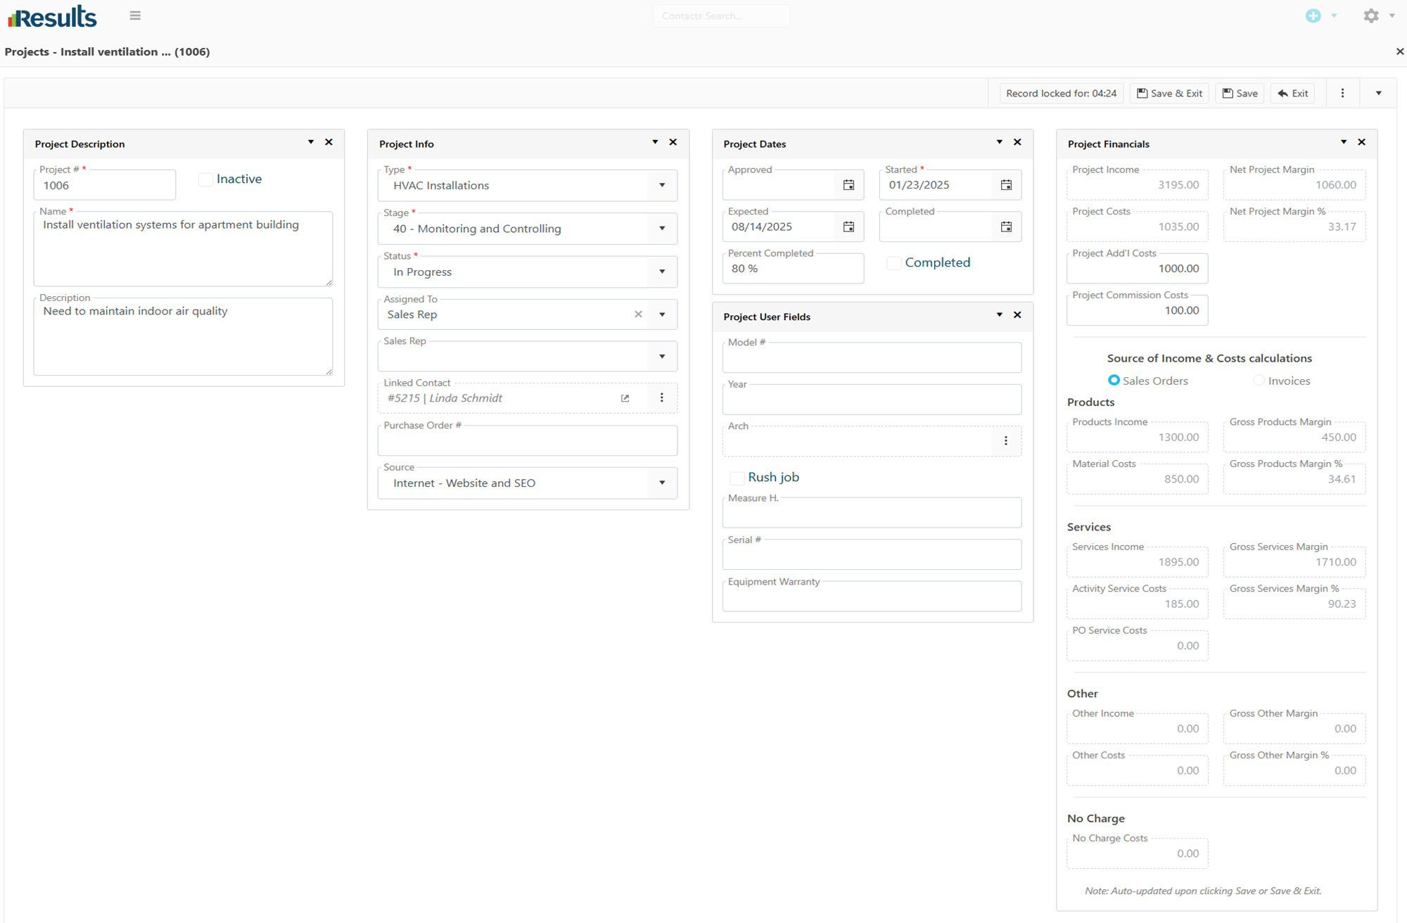
Task: Check the Inactive checkbox
Action: pyautogui.click(x=205, y=179)
